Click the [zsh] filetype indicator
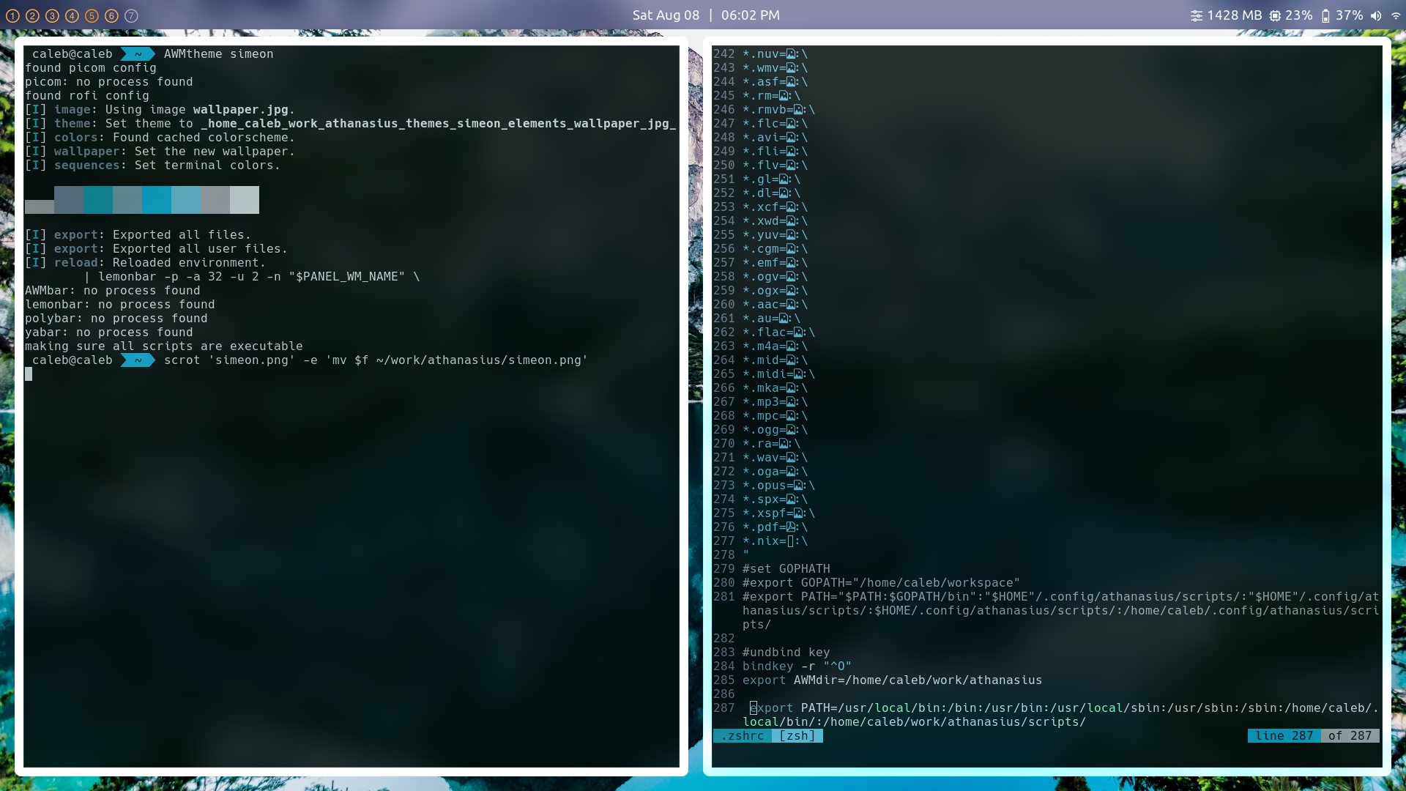1406x791 pixels. (x=797, y=736)
